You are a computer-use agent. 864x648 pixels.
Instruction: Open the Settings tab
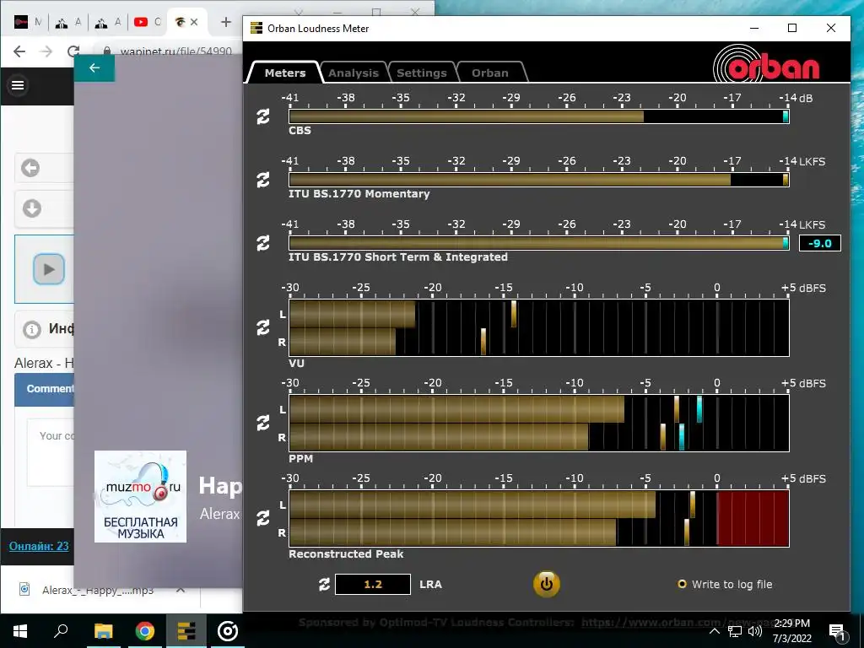[x=422, y=73]
